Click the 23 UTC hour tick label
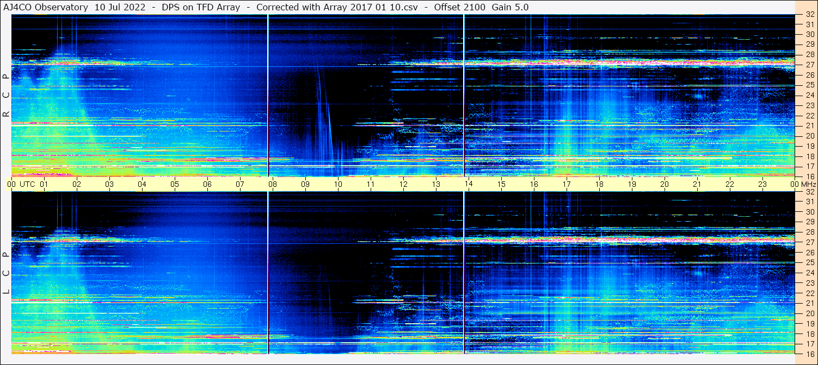This screenshot has height=365, width=818. point(762,184)
